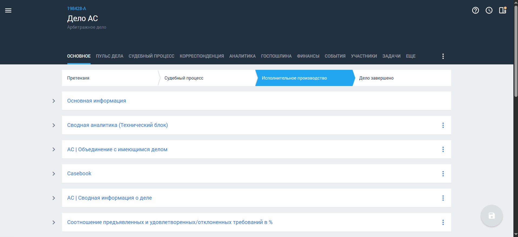Screen dimensions: 518x237
Task: Open options menu for Casebook block
Action: click(443, 174)
